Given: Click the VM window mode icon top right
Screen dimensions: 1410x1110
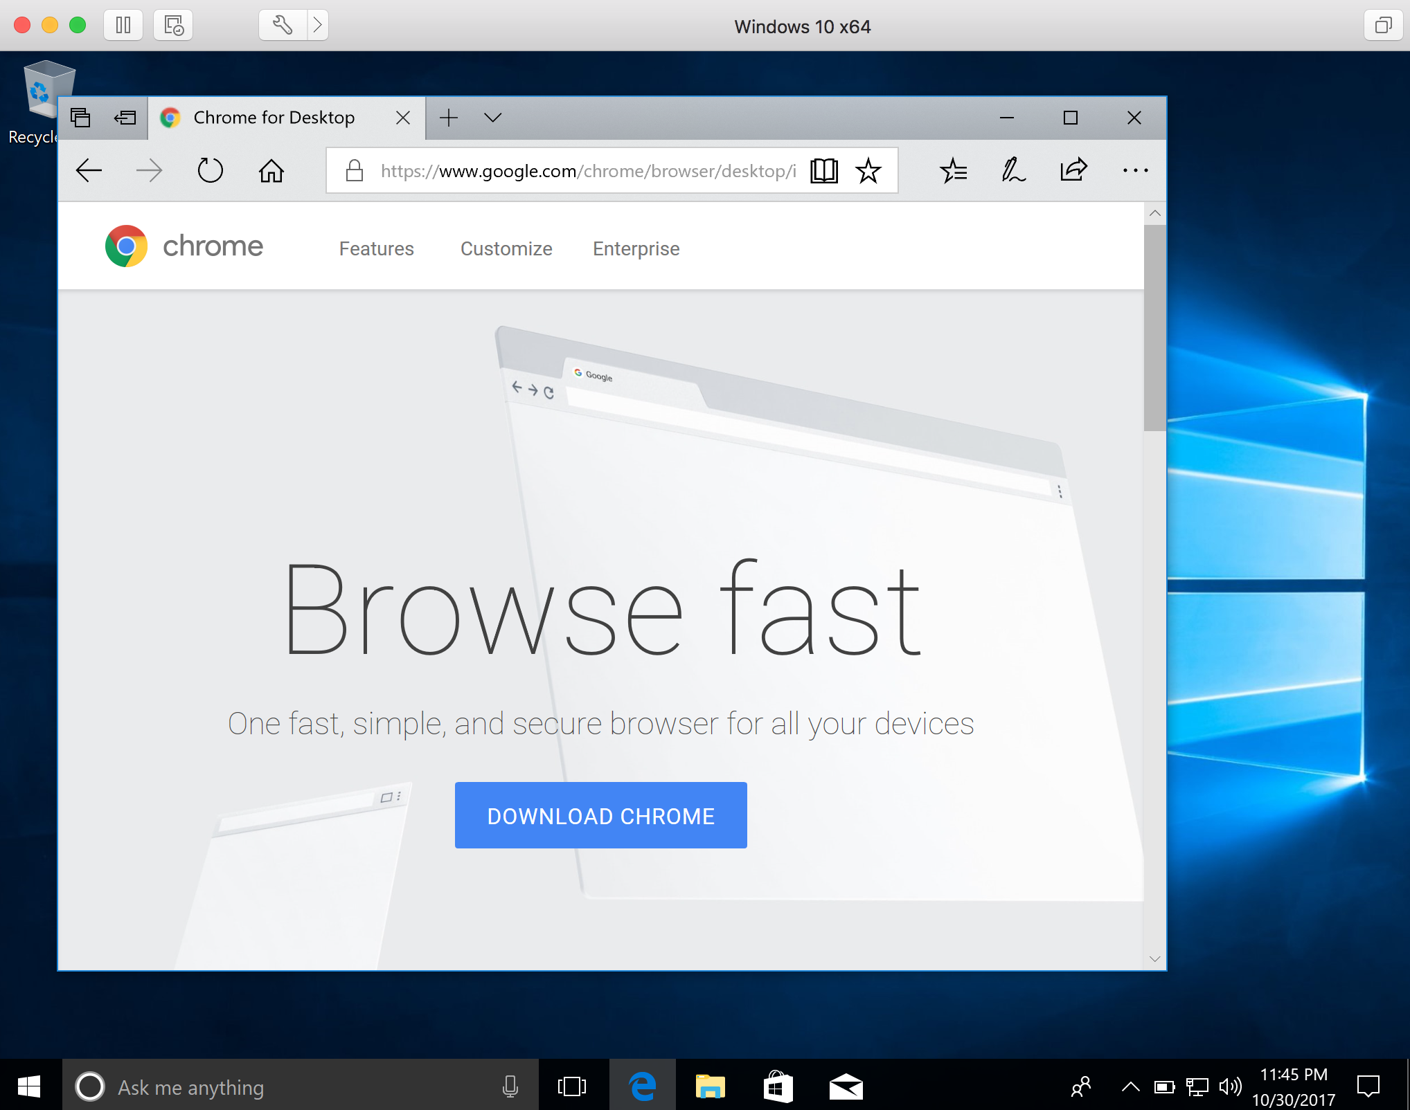Looking at the screenshot, I should pyautogui.click(x=1383, y=26).
